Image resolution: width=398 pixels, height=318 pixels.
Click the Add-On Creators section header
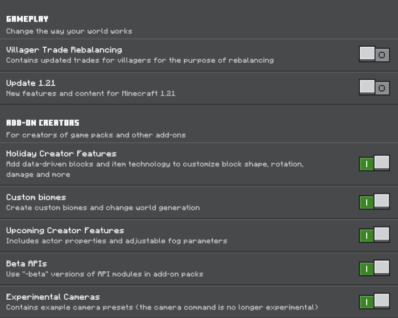(43, 123)
